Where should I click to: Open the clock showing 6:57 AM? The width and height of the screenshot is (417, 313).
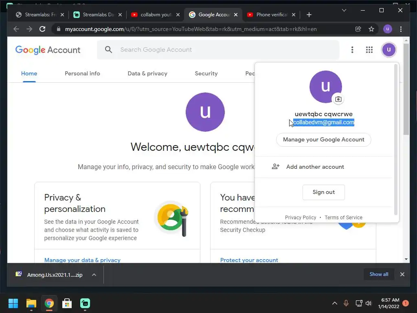coord(388,303)
